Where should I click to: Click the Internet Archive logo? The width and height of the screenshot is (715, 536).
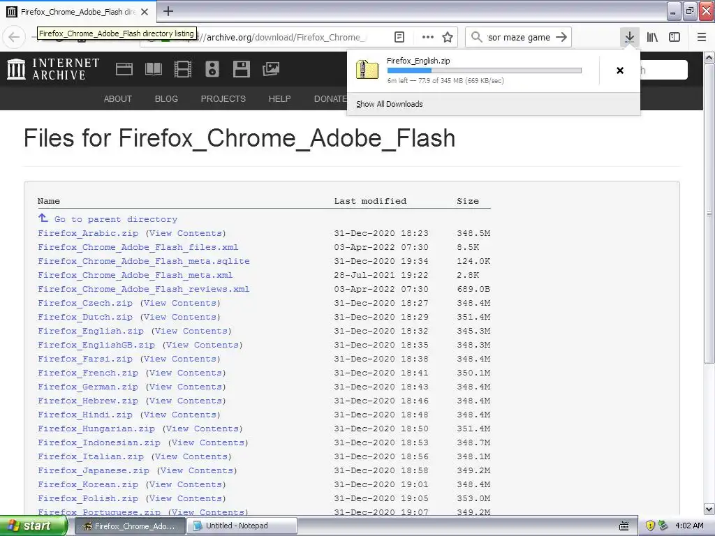pyautogui.click(x=53, y=69)
